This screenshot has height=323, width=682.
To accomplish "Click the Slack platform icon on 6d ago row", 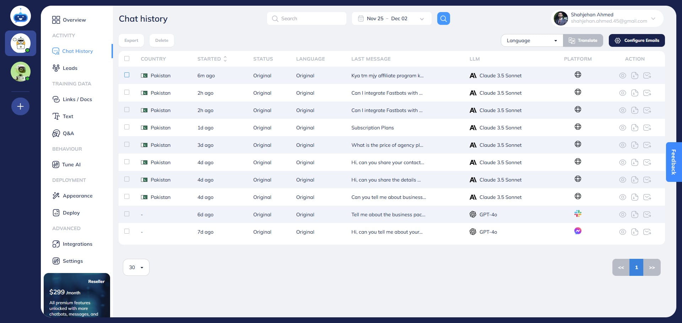I will tap(578, 213).
